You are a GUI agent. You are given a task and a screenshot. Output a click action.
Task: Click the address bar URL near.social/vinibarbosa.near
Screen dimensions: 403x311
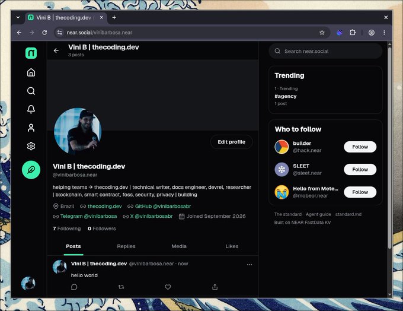tap(100, 33)
